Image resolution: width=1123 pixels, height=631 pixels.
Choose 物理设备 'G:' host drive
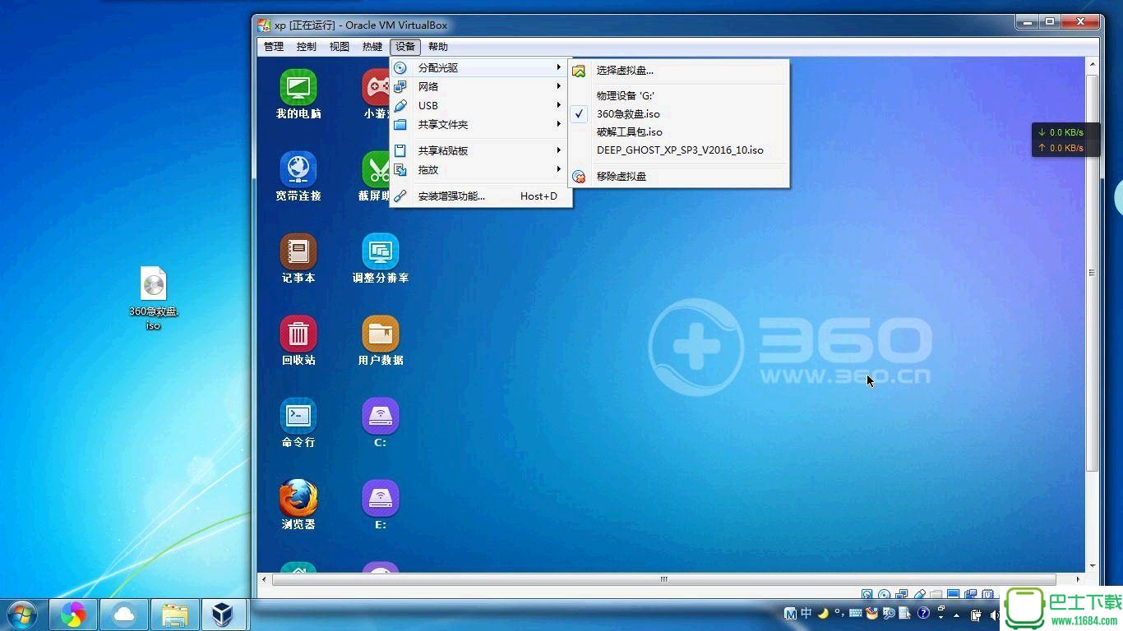click(679, 95)
